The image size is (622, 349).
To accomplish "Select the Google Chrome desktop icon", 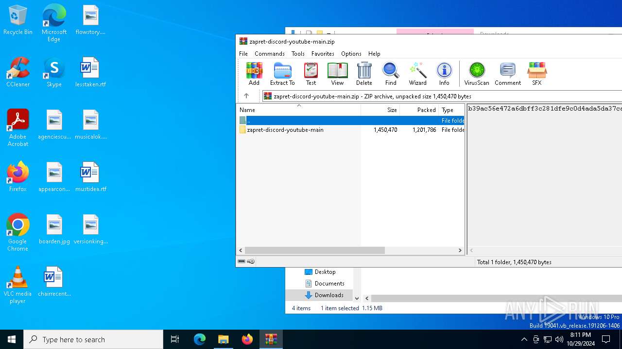I will 18,233.
